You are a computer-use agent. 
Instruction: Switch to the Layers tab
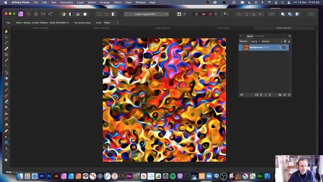(250, 36)
